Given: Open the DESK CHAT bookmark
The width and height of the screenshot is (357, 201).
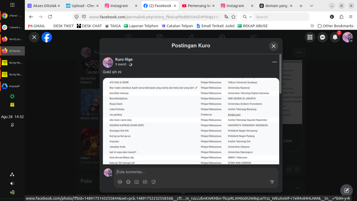Looking at the screenshot, I should (x=89, y=26).
